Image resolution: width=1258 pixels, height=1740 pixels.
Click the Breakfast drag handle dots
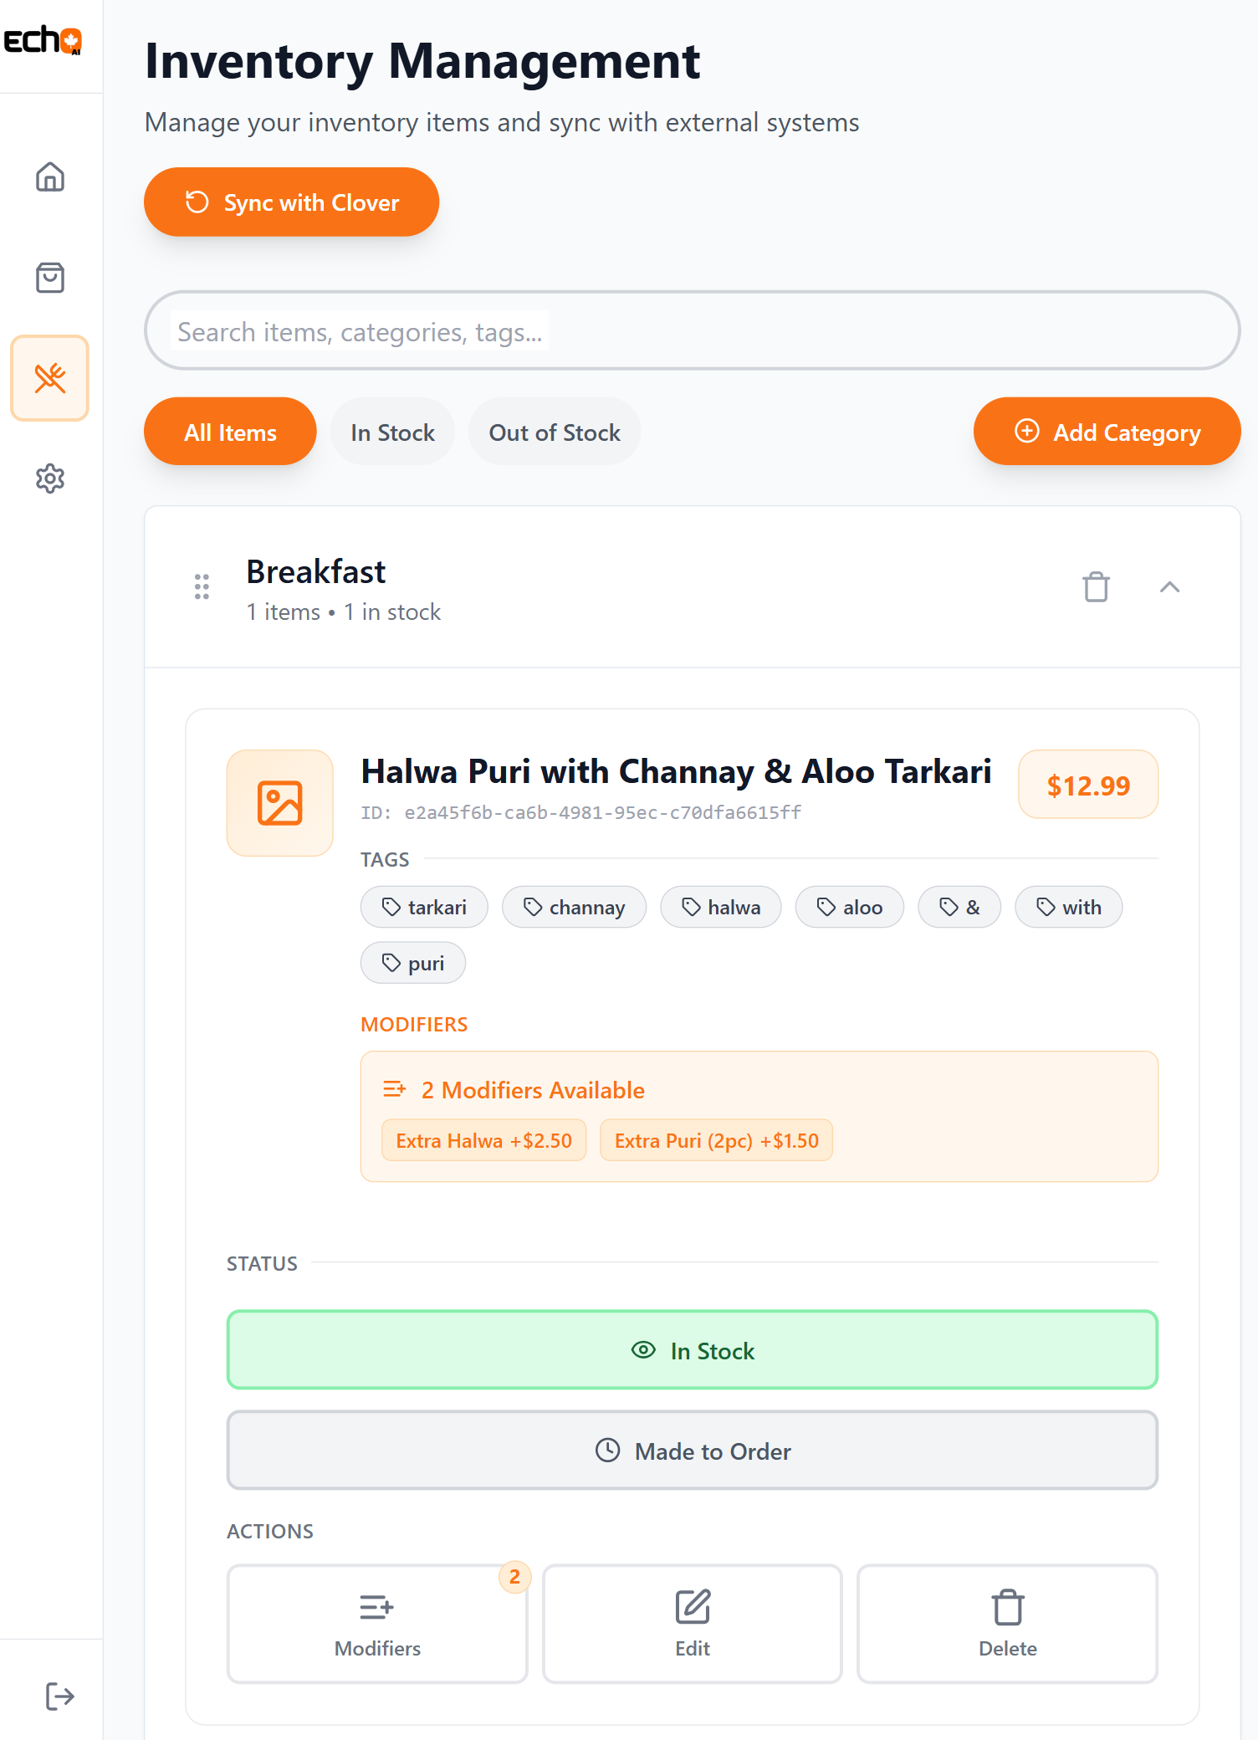click(x=201, y=588)
